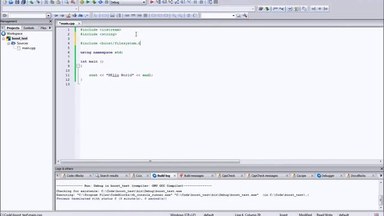Switch to the Projects tab
The height and width of the screenshot is (216, 384).
coord(13,28)
